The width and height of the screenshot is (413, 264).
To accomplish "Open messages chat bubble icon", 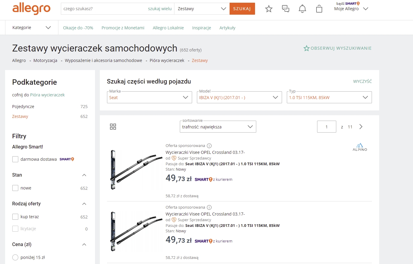I will pos(286,9).
